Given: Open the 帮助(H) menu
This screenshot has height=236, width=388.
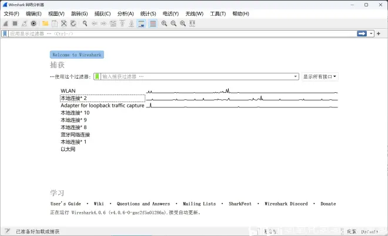Looking at the screenshot, I should coord(240,14).
